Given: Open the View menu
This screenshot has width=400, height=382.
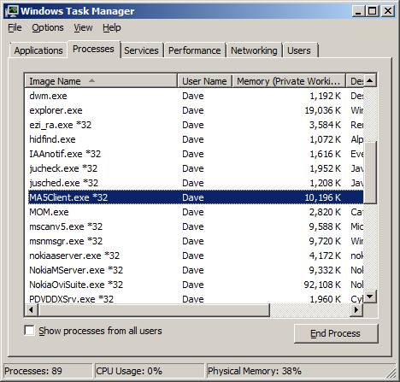Looking at the screenshot, I should point(83,27).
